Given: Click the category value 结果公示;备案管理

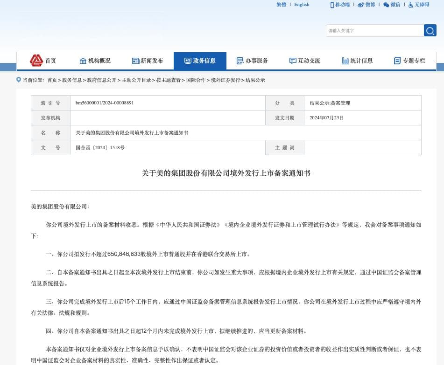Looking at the screenshot, I should pos(330,103).
